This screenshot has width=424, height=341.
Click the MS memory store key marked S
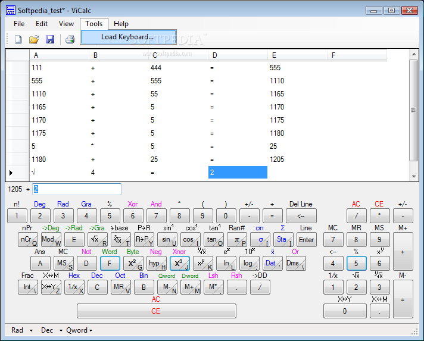click(64, 264)
